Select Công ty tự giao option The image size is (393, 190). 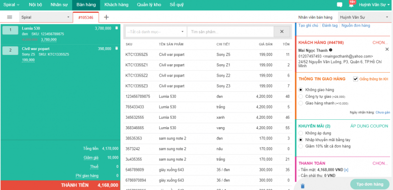point(301,96)
